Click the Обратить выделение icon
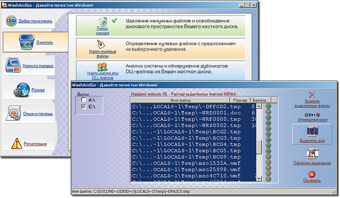The width and height of the screenshot is (340, 198). click(312, 154)
